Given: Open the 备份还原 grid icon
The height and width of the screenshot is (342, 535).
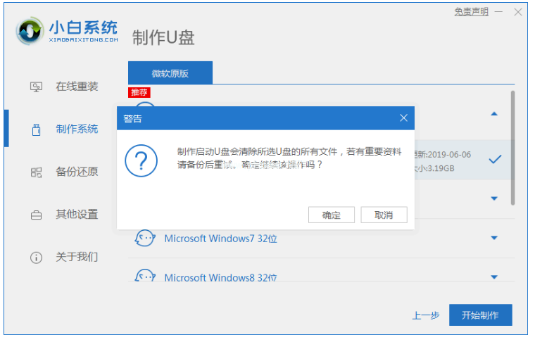Looking at the screenshot, I should [36, 172].
